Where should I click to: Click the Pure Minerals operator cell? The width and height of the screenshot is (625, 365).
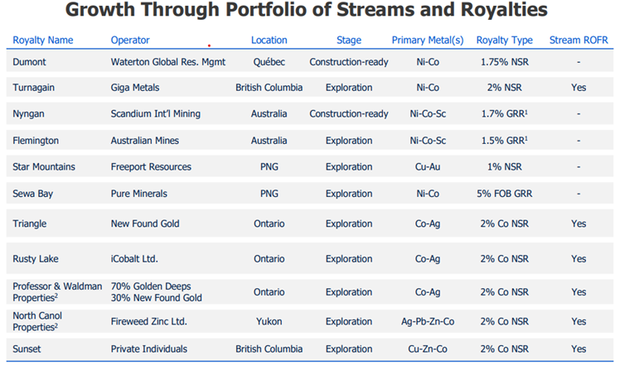click(x=138, y=194)
